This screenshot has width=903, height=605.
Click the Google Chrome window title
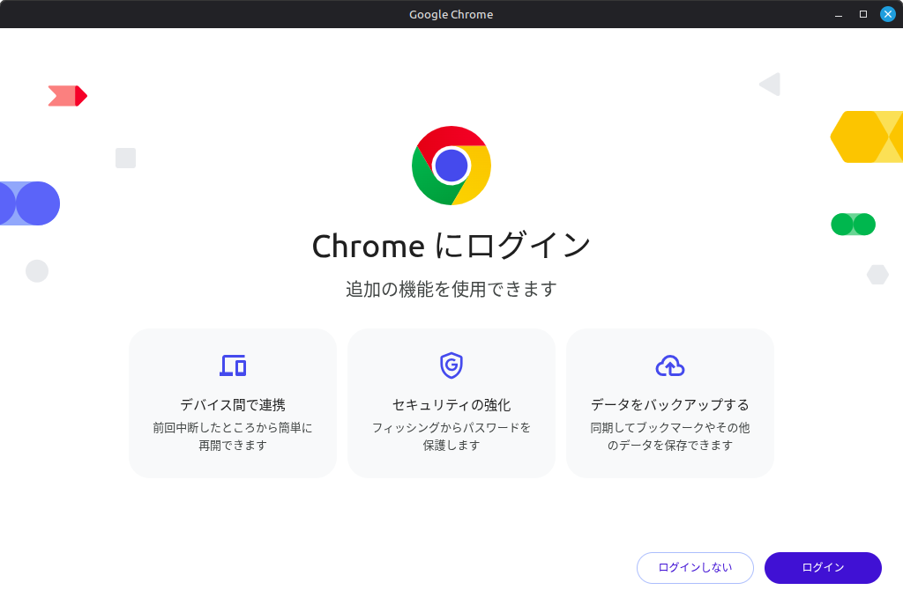pos(451,14)
